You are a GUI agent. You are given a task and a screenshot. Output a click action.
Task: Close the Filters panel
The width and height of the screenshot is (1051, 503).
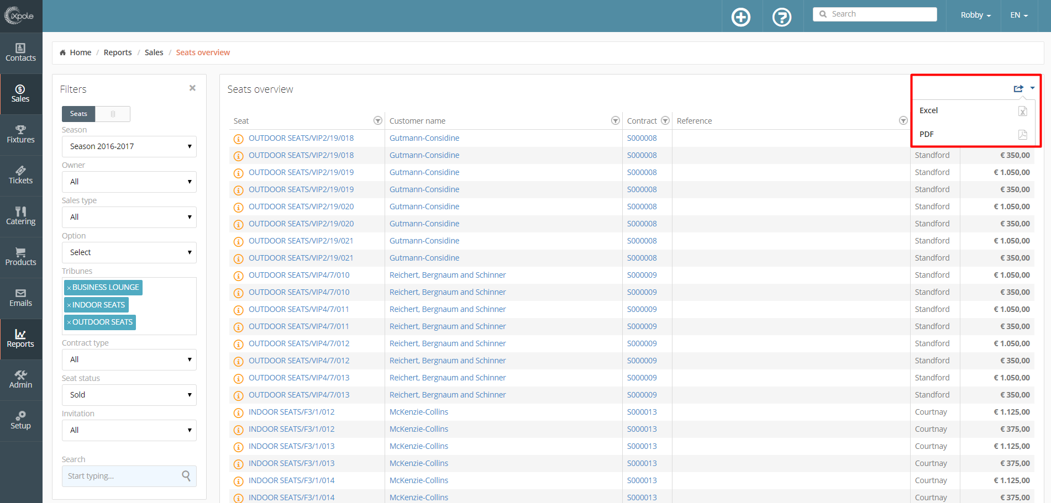(192, 88)
